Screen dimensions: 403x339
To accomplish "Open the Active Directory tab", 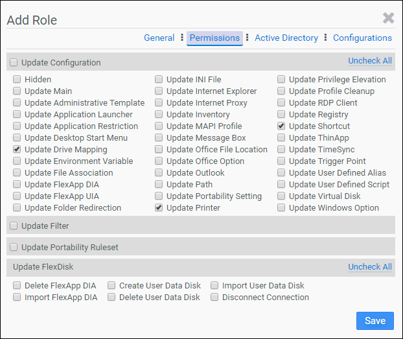I will [286, 38].
